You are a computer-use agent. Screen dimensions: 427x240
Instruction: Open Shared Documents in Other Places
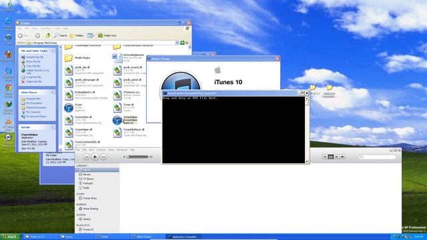(34, 107)
